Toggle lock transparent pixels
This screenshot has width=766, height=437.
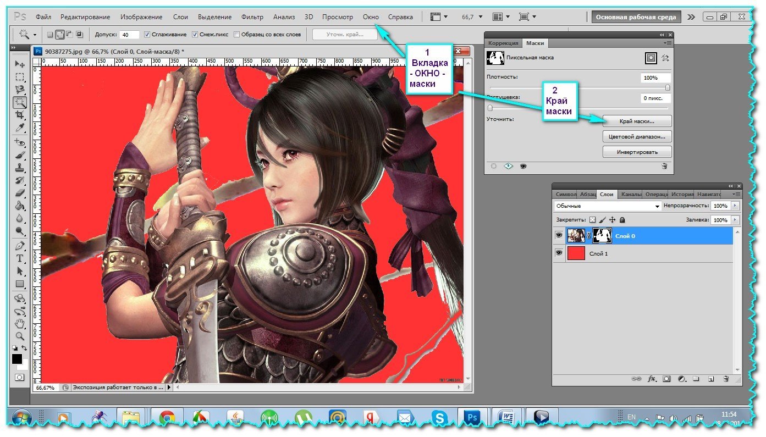click(x=592, y=219)
